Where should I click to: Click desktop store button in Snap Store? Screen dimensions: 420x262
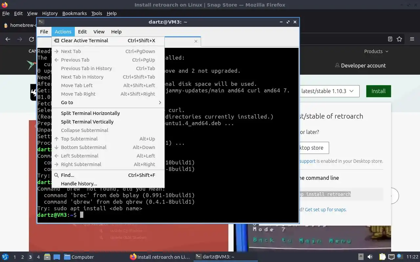point(314,148)
